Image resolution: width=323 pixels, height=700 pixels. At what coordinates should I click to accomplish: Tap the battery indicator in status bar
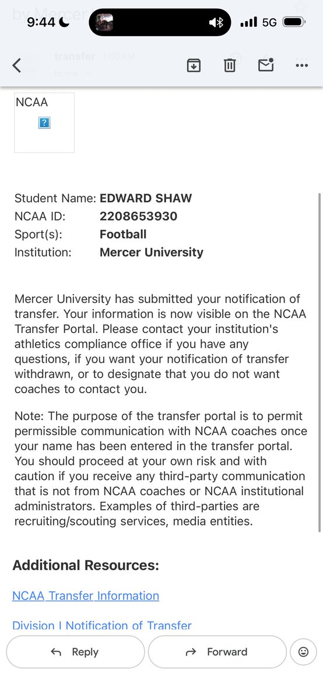293,22
